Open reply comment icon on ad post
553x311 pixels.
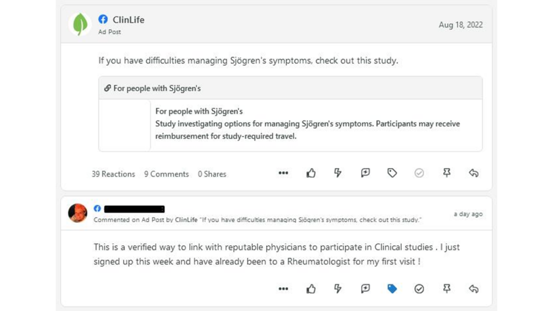[x=365, y=173]
